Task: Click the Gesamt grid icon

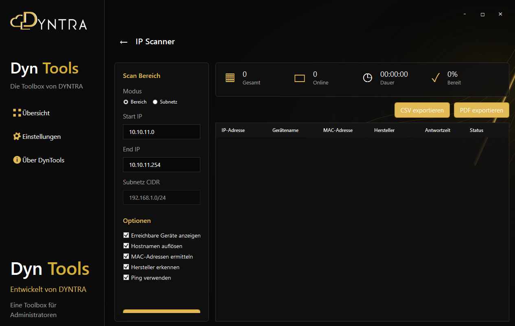Action: (x=230, y=78)
